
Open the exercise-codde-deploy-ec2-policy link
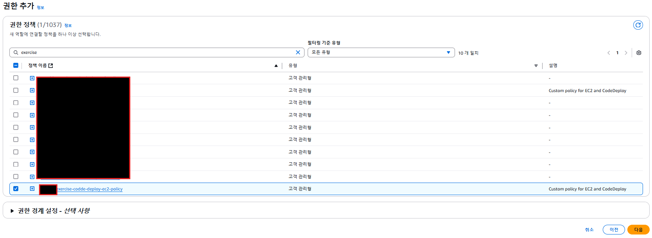pos(90,189)
